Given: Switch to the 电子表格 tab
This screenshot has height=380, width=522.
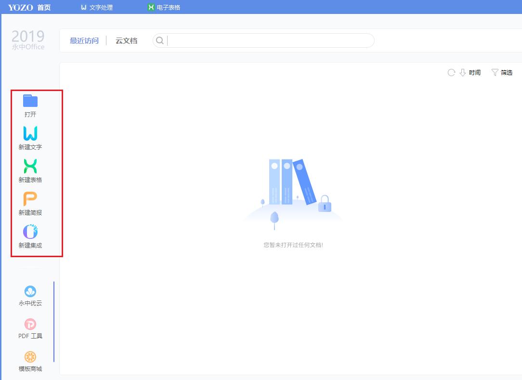Looking at the screenshot, I should [163, 7].
